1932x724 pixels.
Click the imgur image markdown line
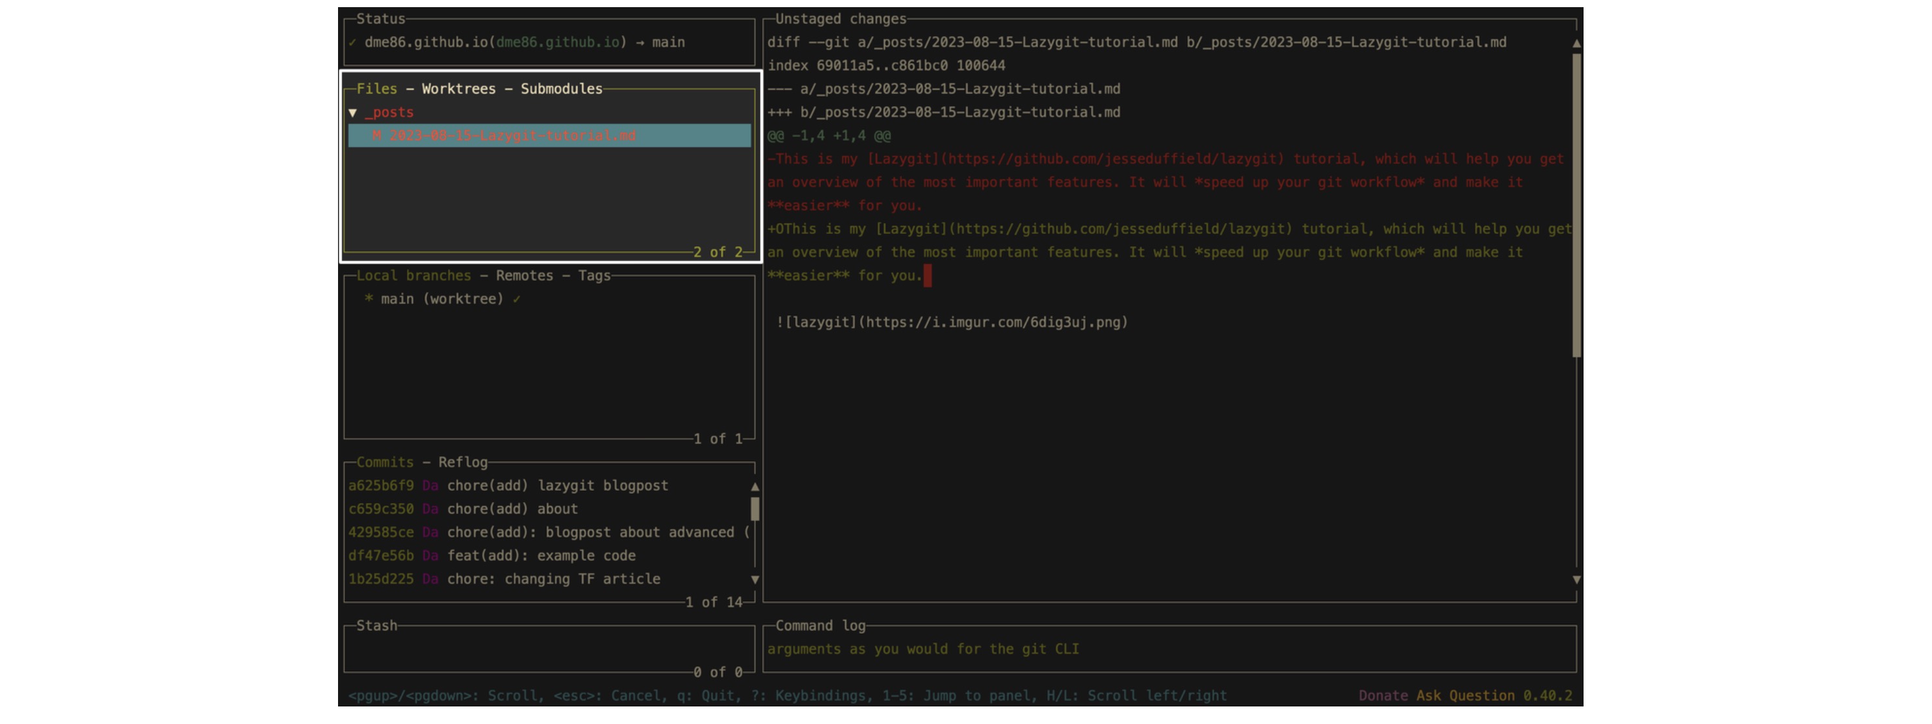952,322
